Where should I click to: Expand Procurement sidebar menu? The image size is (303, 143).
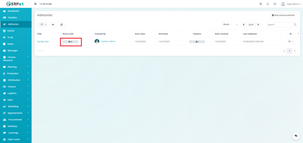[16, 119]
